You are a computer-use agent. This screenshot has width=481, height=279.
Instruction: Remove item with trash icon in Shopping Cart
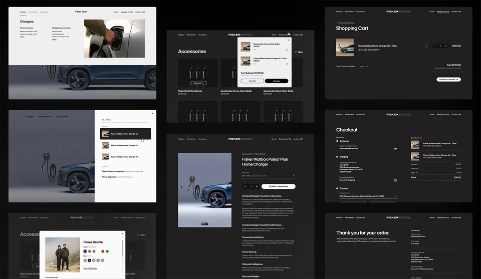(426, 46)
